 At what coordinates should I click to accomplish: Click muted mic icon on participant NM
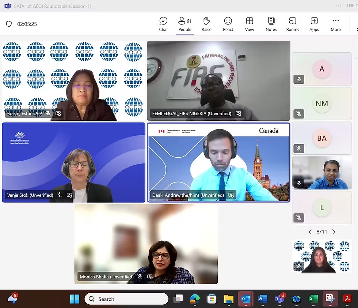(299, 114)
